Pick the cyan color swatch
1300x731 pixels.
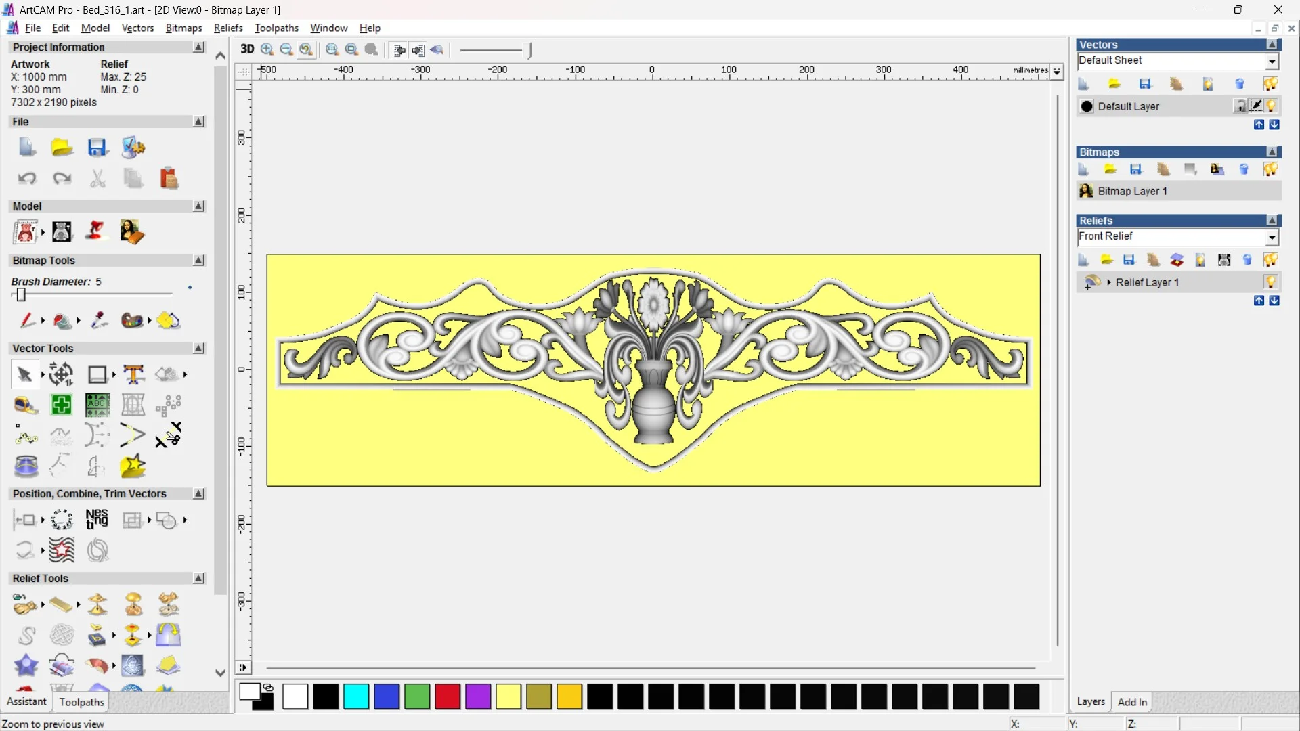(x=356, y=696)
